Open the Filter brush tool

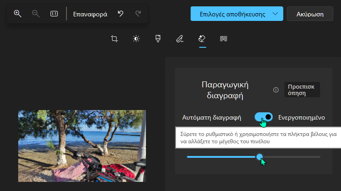click(158, 39)
